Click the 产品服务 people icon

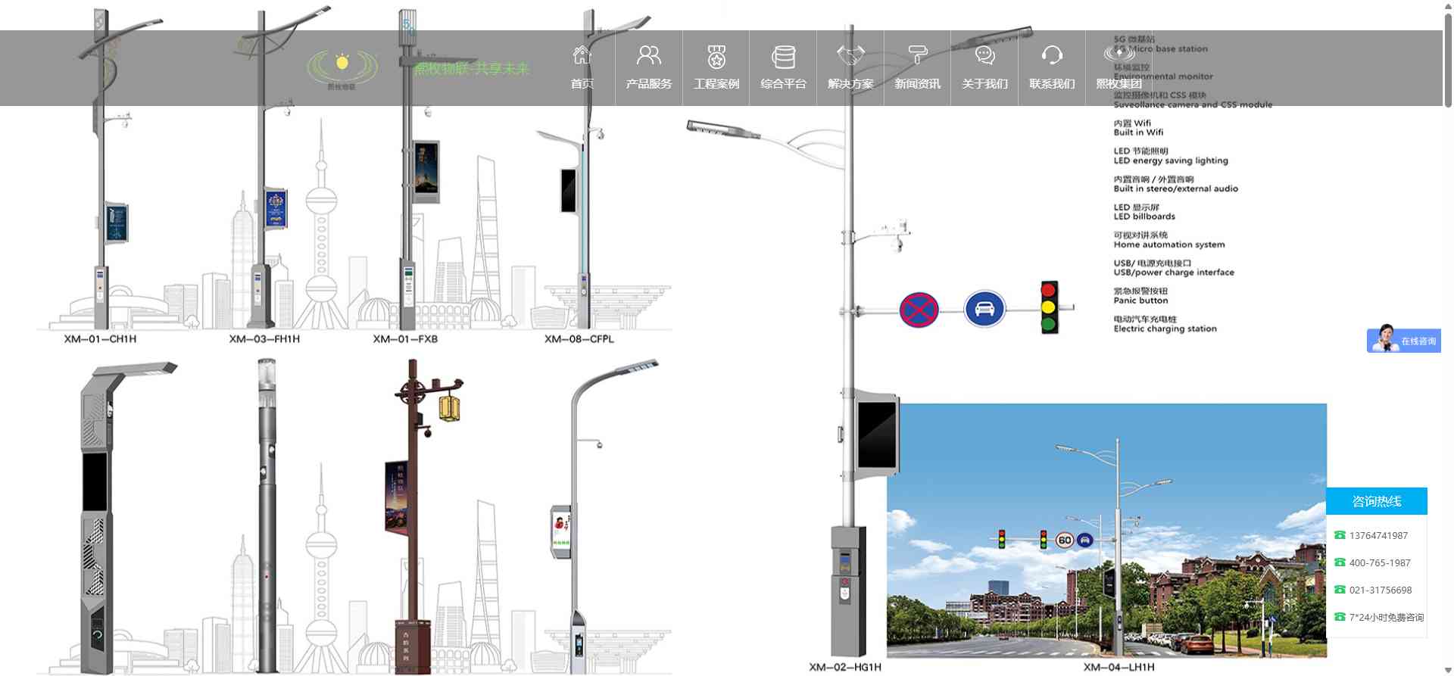(648, 55)
